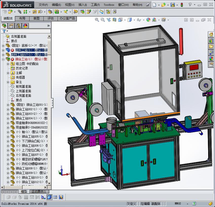Click the Bill of Materials icon
This screenshot has width=215, height=207.
pos(82,12)
